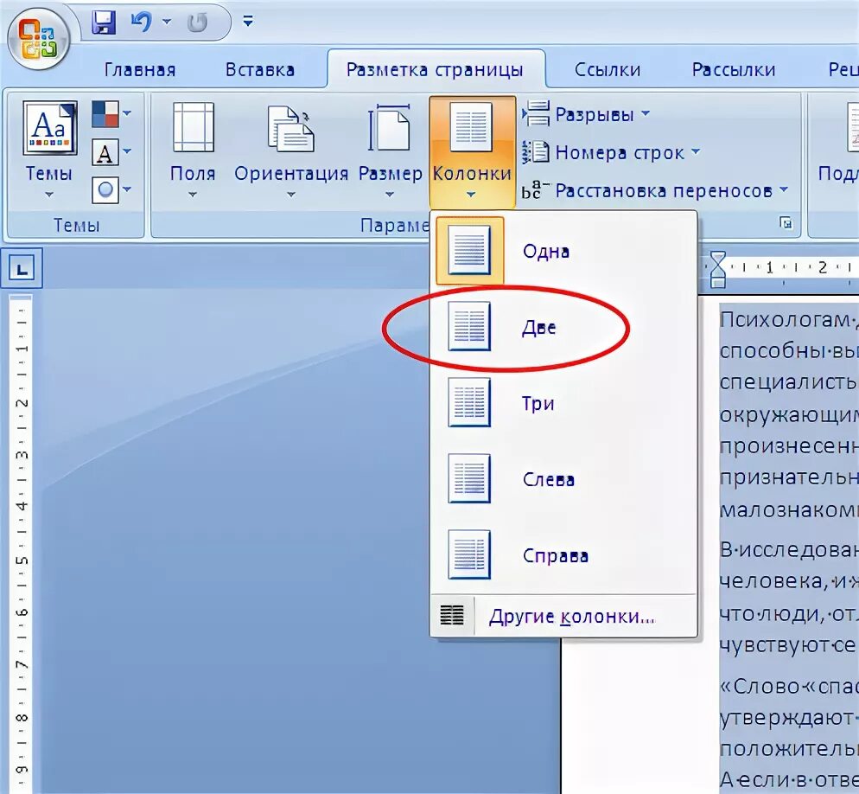859x794 pixels.
Task: Open the Номера строк menu
Action: click(610, 152)
